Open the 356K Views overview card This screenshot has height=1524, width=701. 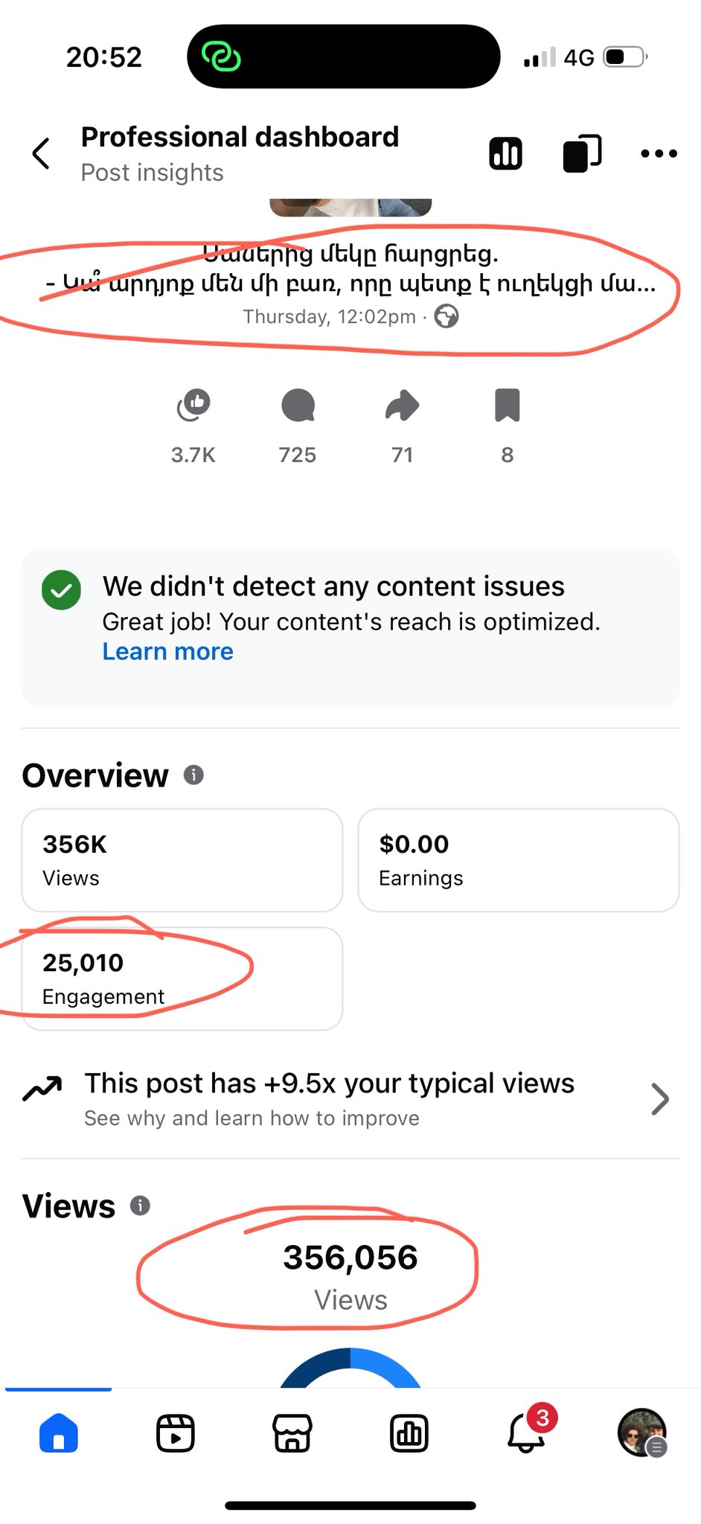click(x=182, y=860)
